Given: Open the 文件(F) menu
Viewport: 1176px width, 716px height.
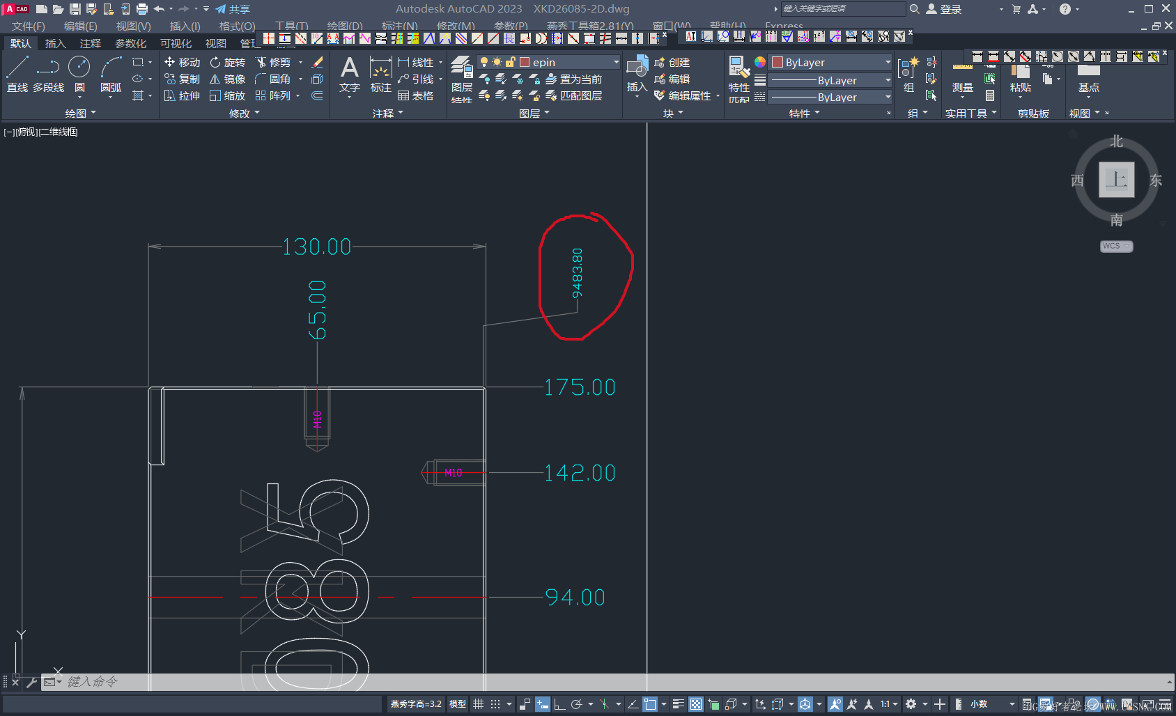Looking at the screenshot, I should [29, 26].
